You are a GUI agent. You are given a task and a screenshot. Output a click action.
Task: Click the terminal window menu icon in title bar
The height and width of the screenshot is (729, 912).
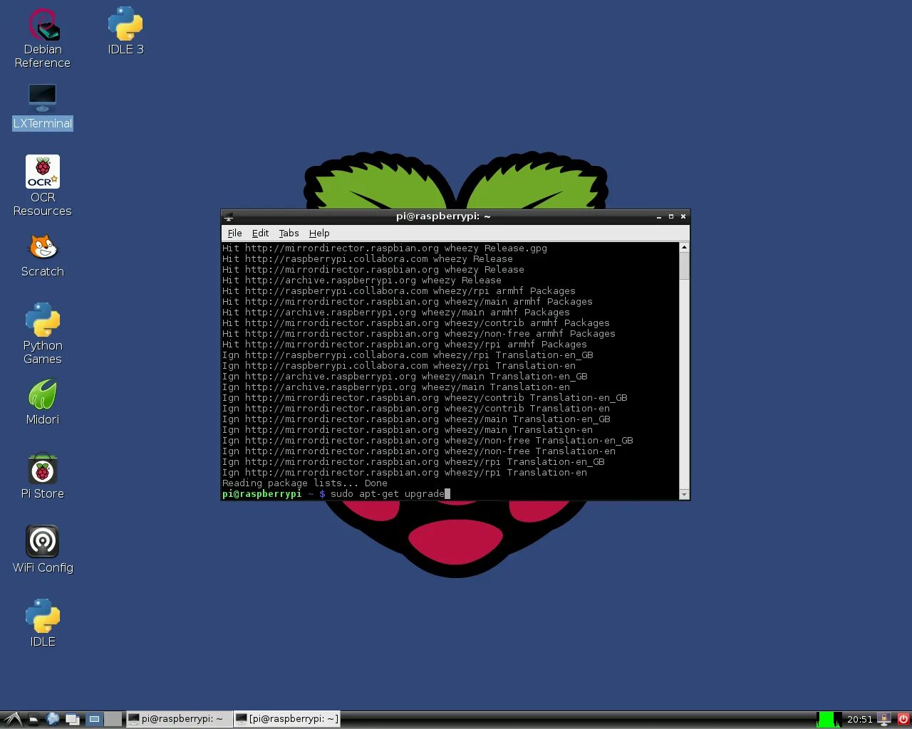(x=228, y=216)
